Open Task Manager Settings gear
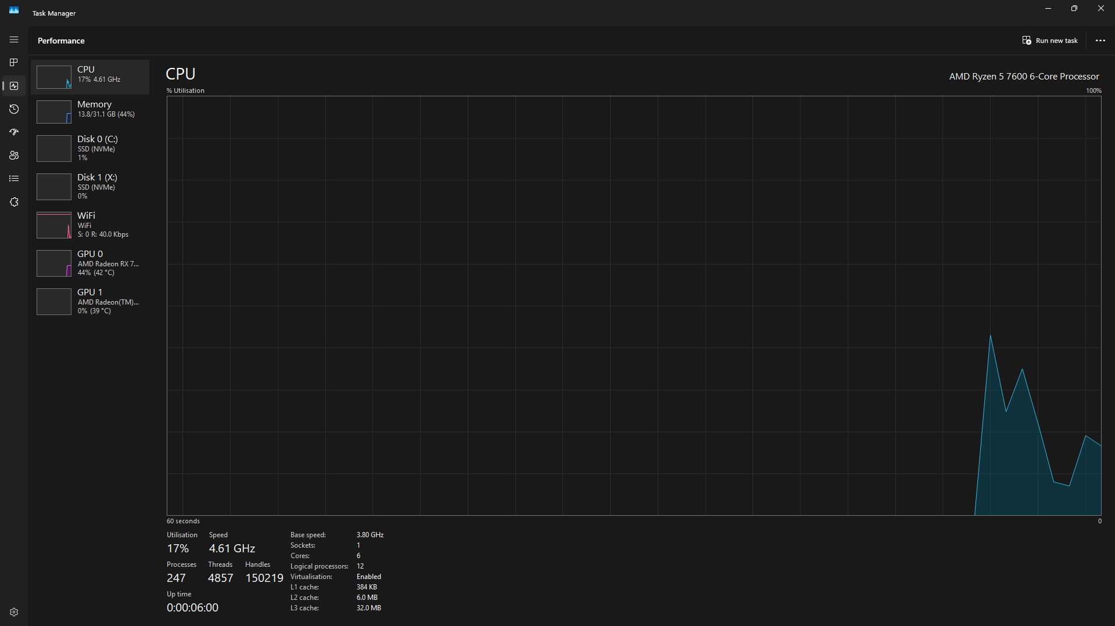The image size is (1115, 626). click(x=14, y=612)
